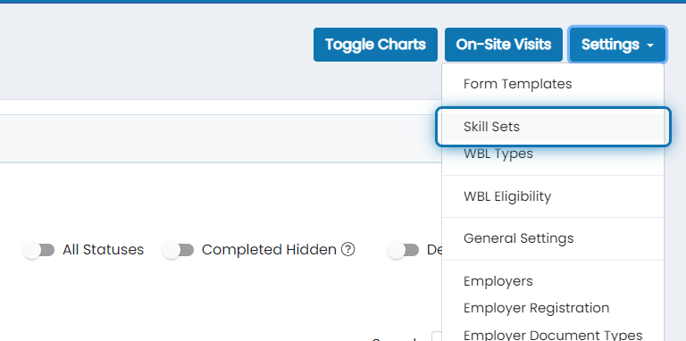Click the Toggle Charts button
This screenshot has height=341, width=686.
[375, 45]
